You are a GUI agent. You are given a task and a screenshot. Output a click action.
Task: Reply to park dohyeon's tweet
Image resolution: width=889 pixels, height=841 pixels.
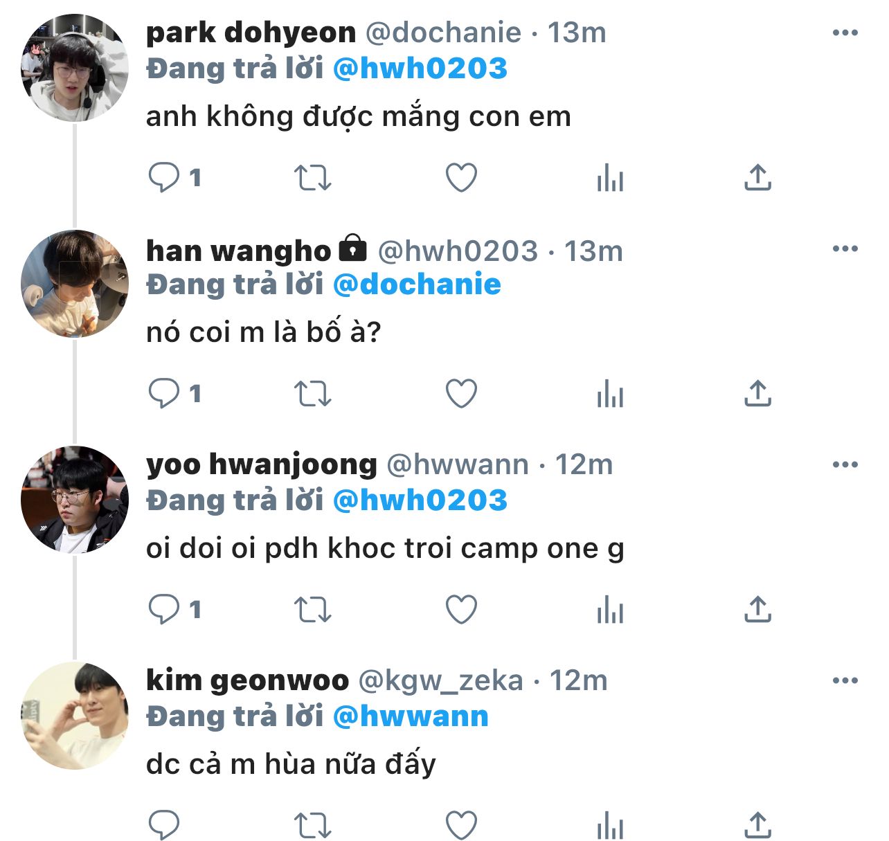pos(164,178)
